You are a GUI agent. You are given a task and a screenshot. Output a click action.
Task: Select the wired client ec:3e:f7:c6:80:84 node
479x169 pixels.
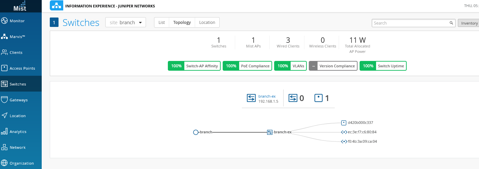pyautogui.click(x=344, y=132)
